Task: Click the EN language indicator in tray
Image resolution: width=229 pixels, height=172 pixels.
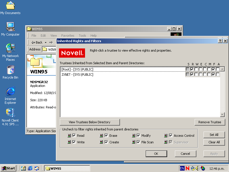Action: click(182, 168)
